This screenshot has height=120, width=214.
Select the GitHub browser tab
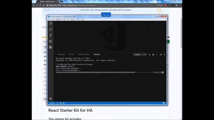coord(47,1)
